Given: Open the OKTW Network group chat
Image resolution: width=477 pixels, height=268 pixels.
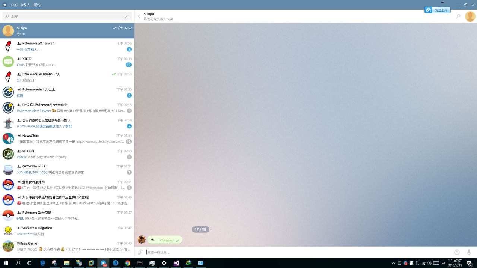Looking at the screenshot, I should pyautogui.click(x=67, y=169).
